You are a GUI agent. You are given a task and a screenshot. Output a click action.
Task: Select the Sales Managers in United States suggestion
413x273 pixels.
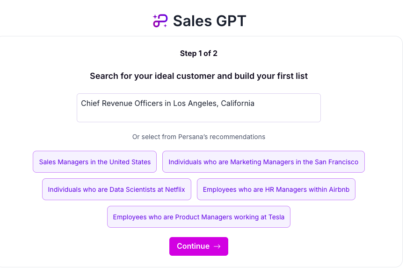click(x=95, y=162)
